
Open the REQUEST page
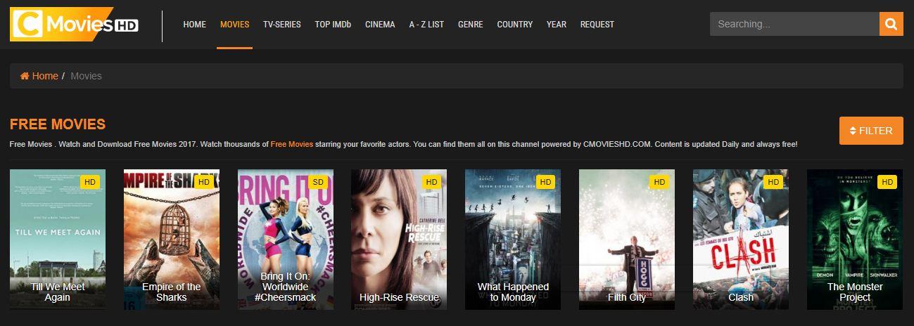point(597,25)
